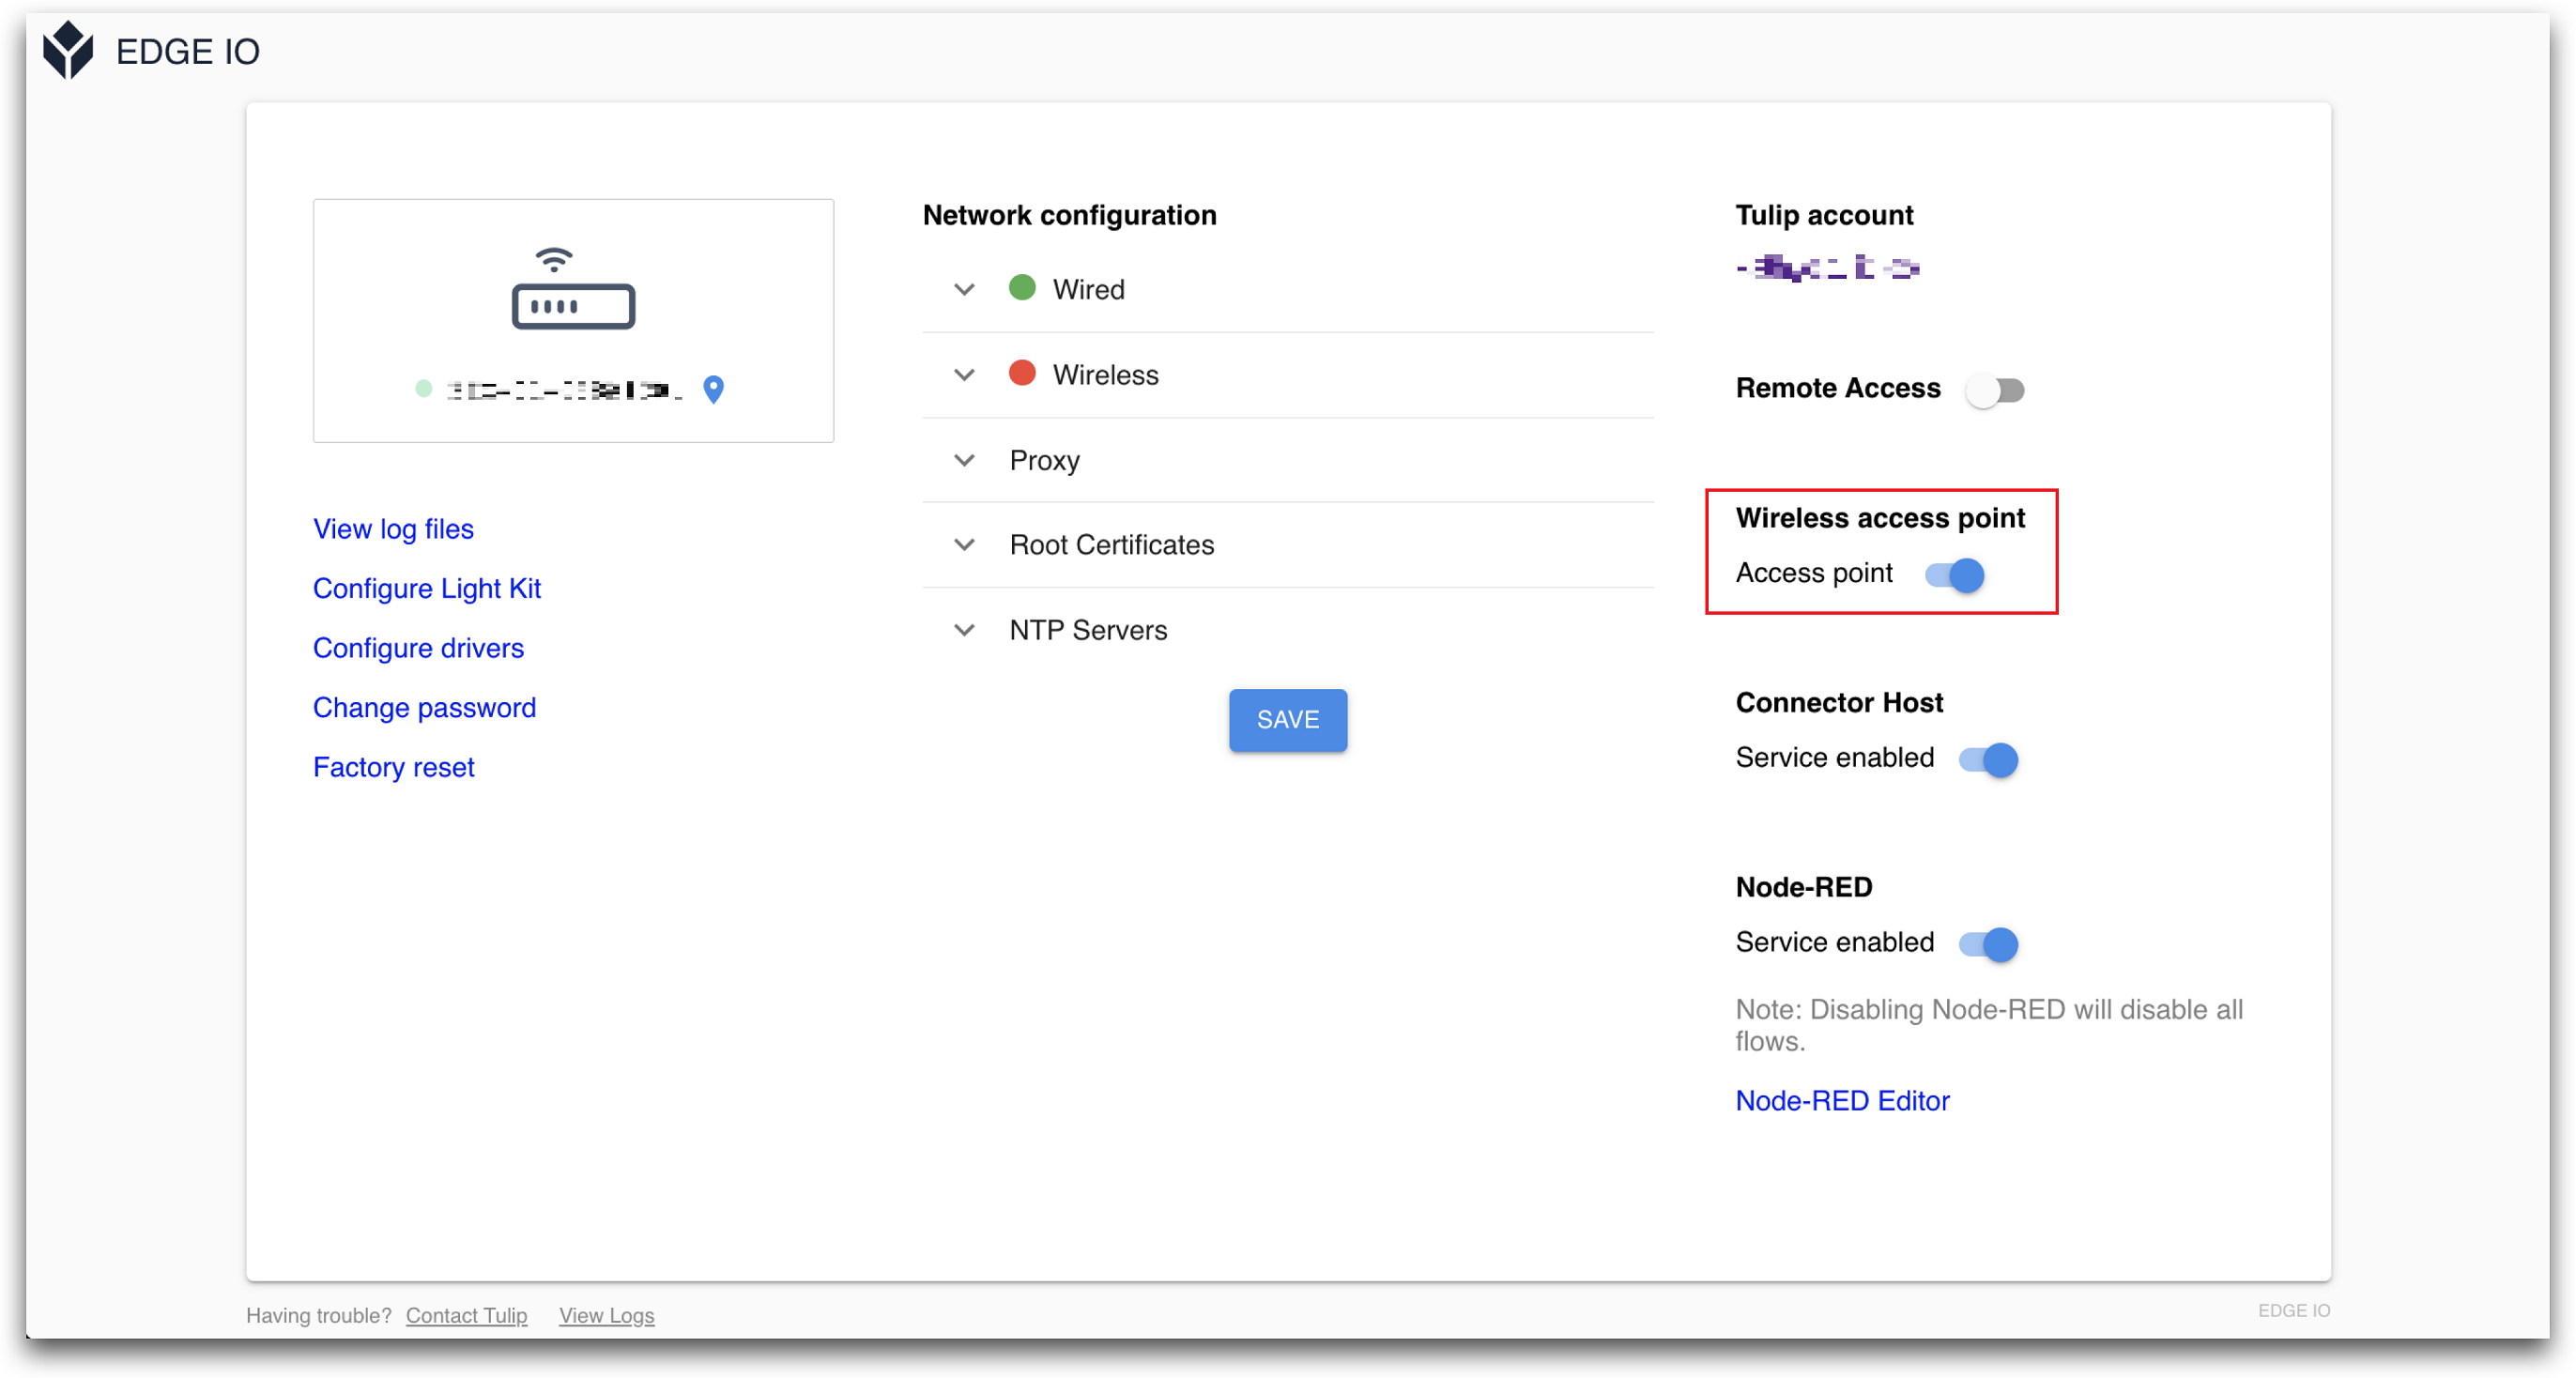Click the NTP Servers label
2576x1378 pixels.
(1088, 630)
